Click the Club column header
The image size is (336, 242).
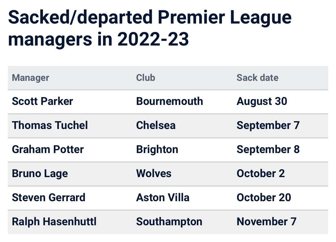145,78
